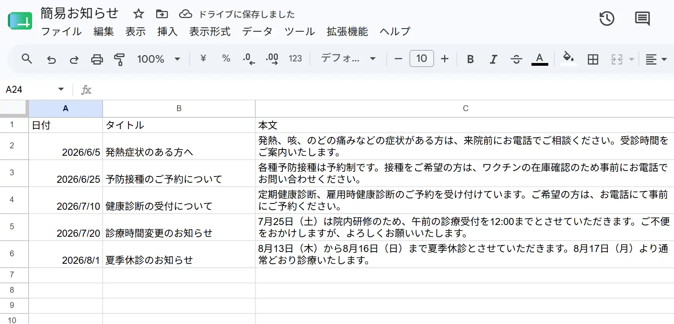Increase font size with plus button

click(x=445, y=59)
